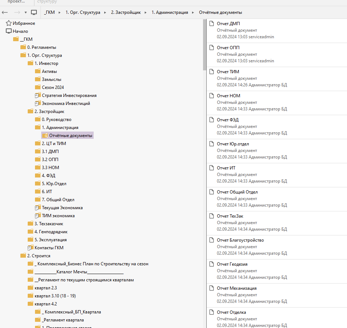The width and height of the screenshot is (347, 328).
Task: Expand the breadcrumb arrow after 2. Застройщик
Action: pyautogui.click(x=145, y=12)
